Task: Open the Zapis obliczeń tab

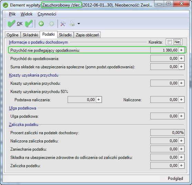Action: 87,35
